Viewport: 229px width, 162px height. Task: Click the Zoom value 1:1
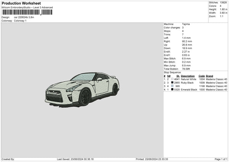[221, 16]
